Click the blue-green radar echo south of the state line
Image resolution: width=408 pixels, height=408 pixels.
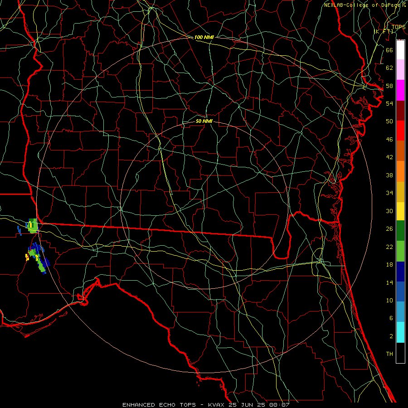(38, 257)
